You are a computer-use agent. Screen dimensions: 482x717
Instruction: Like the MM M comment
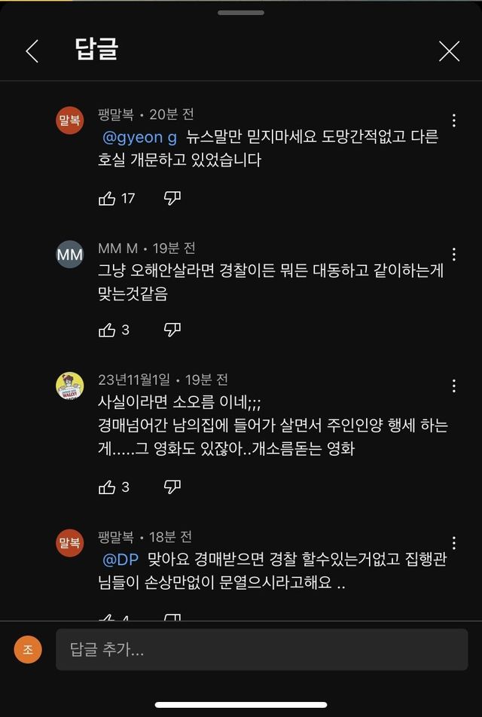tap(107, 330)
